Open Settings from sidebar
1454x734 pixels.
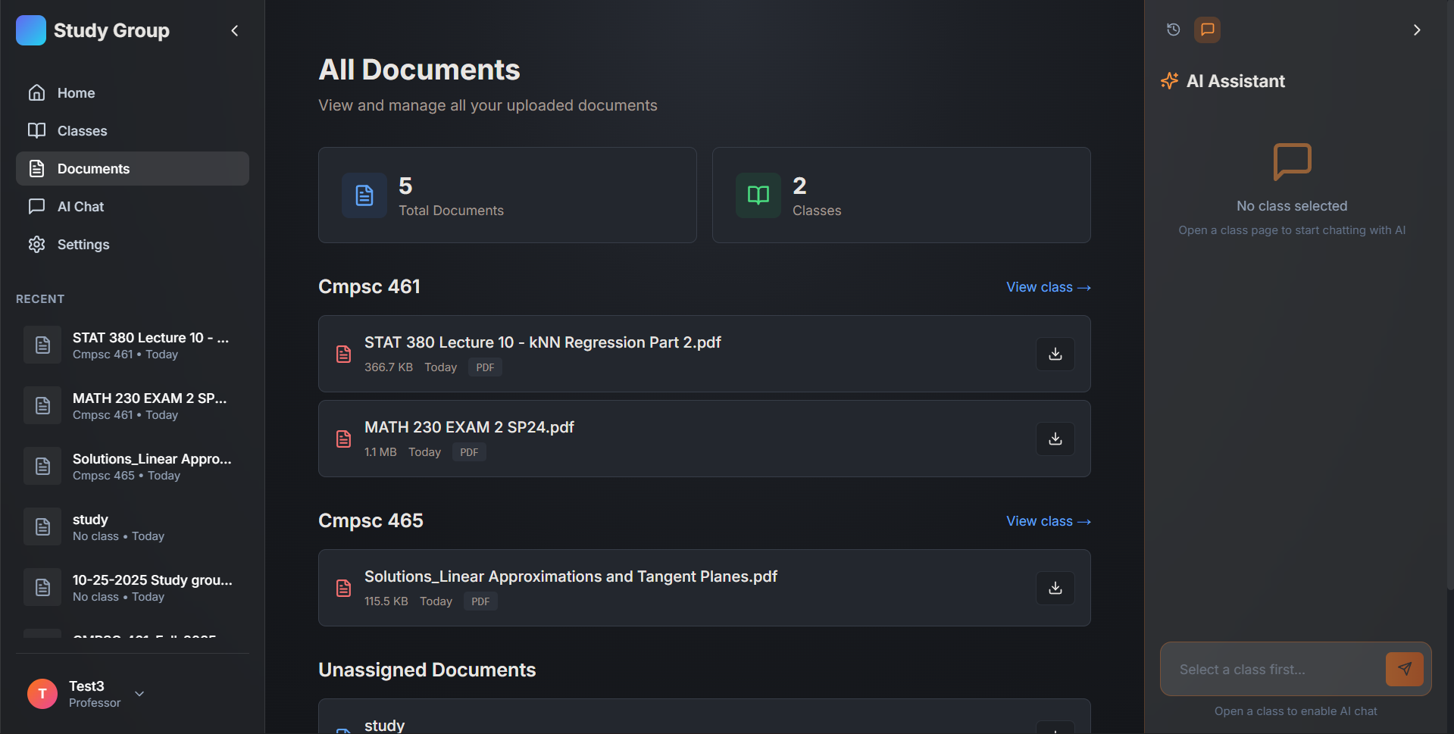133,244
